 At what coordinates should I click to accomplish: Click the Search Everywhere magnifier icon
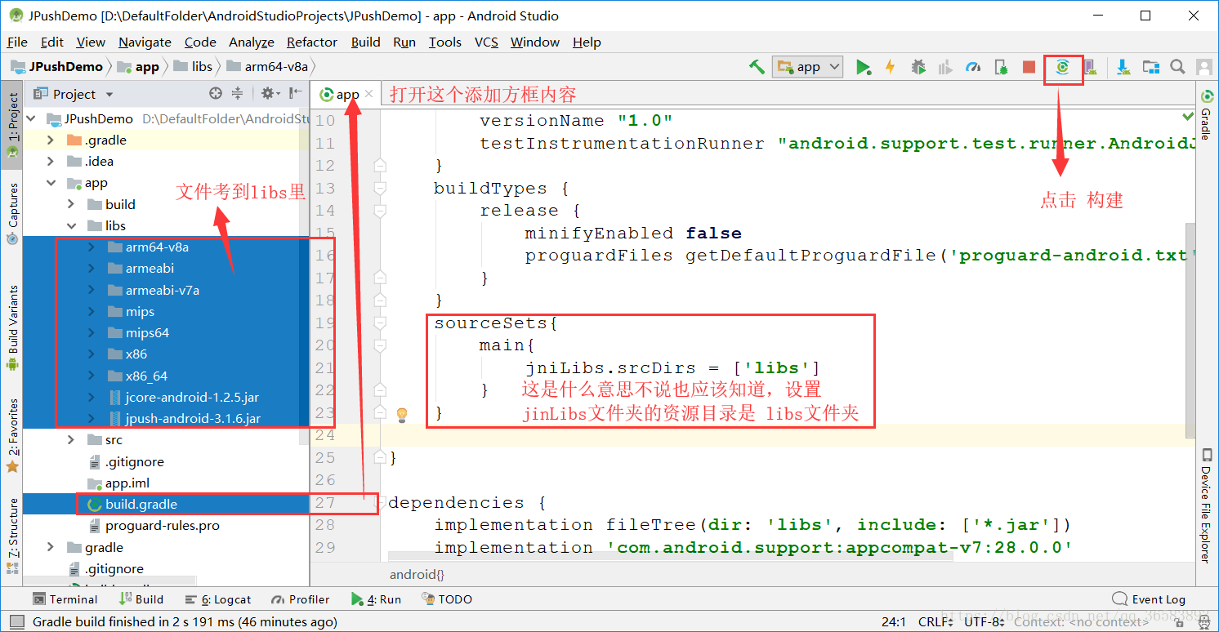(x=1177, y=67)
